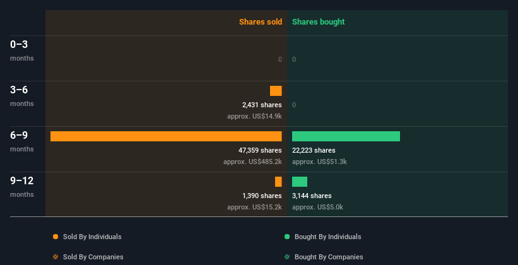Click the 3–6 months shares bought zero

tap(294, 105)
